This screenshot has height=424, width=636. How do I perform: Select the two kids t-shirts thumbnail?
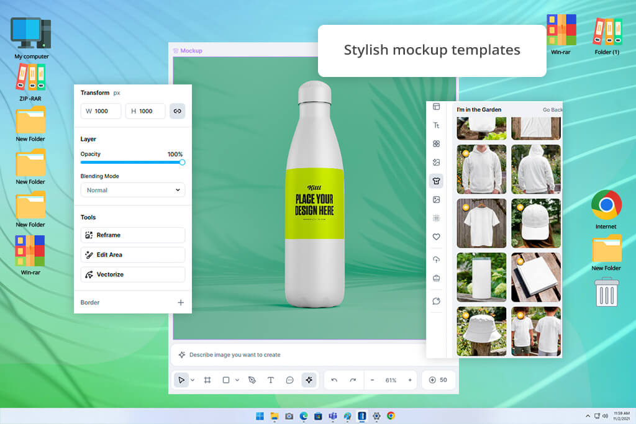tap(536, 331)
